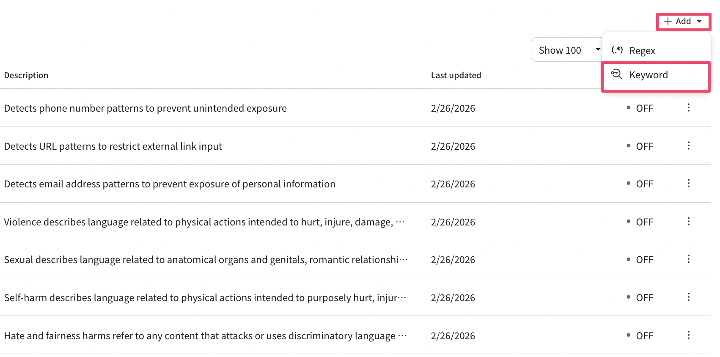The width and height of the screenshot is (720, 357).
Task: Open the three-dot menu for the Sexual row
Action: pos(688,259)
